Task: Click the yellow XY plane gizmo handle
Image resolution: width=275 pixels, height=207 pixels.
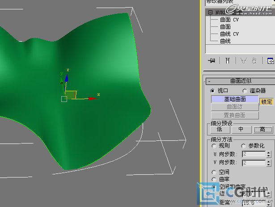Action: coord(72,94)
